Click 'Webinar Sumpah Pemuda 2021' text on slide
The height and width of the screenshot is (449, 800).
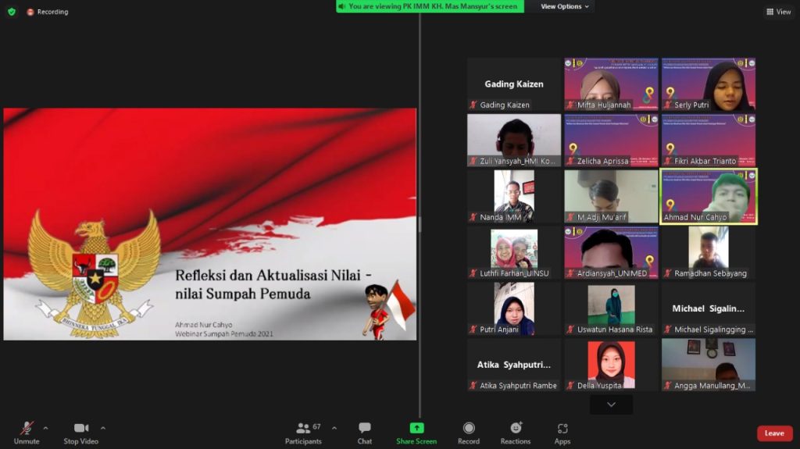pos(224,333)
